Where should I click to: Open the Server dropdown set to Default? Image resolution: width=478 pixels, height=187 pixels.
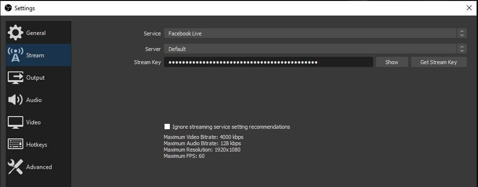pyautogui.click(x=315, y=49)
